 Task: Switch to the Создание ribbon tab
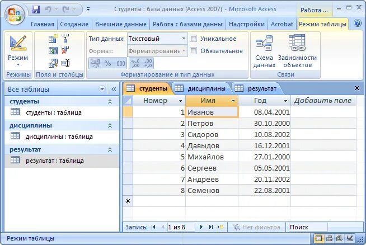[74, 24]
